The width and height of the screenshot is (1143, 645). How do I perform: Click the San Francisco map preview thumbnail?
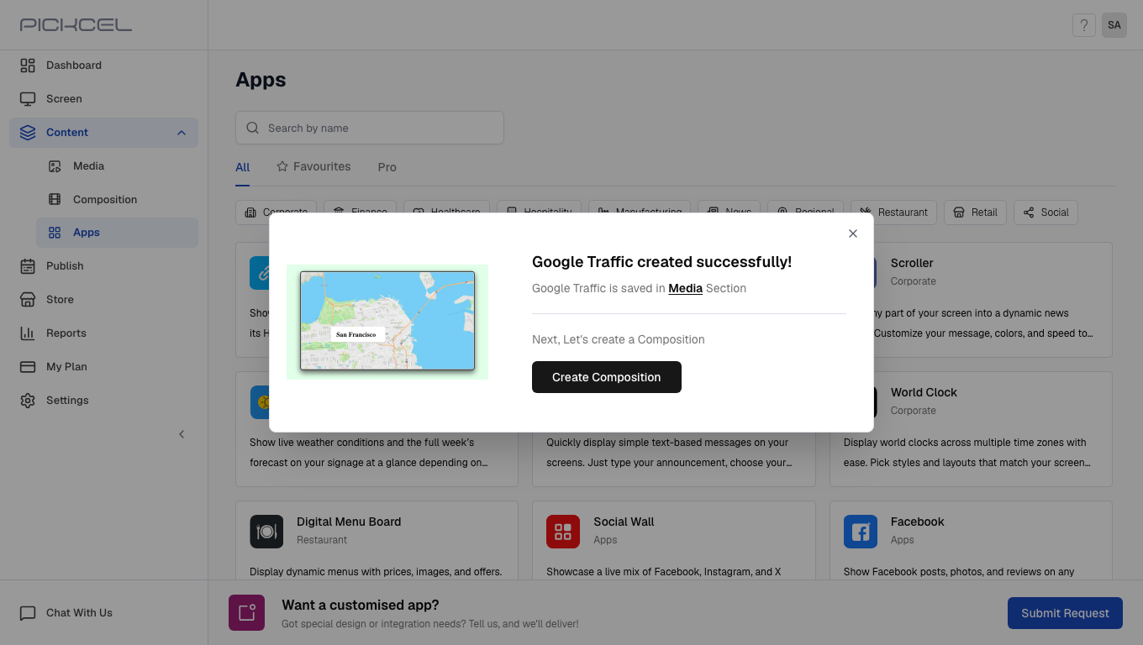tap(387, 322)
